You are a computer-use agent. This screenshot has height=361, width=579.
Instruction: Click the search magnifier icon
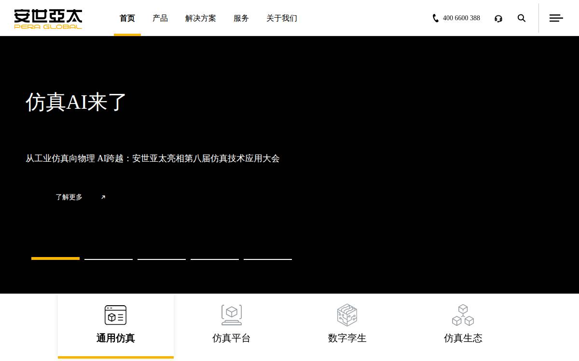click(x=522, y=18)
